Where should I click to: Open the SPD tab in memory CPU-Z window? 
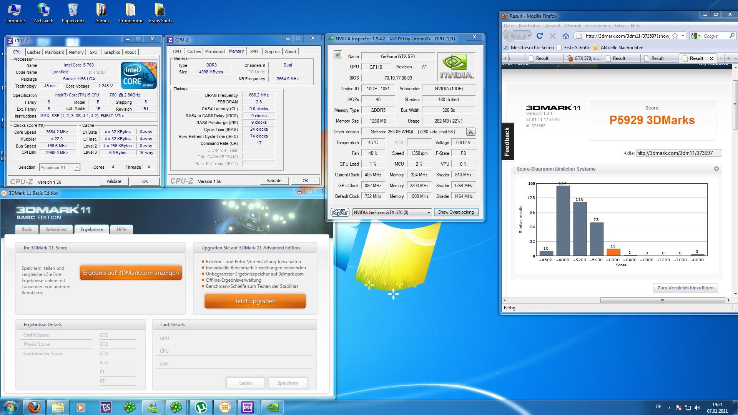254,51
